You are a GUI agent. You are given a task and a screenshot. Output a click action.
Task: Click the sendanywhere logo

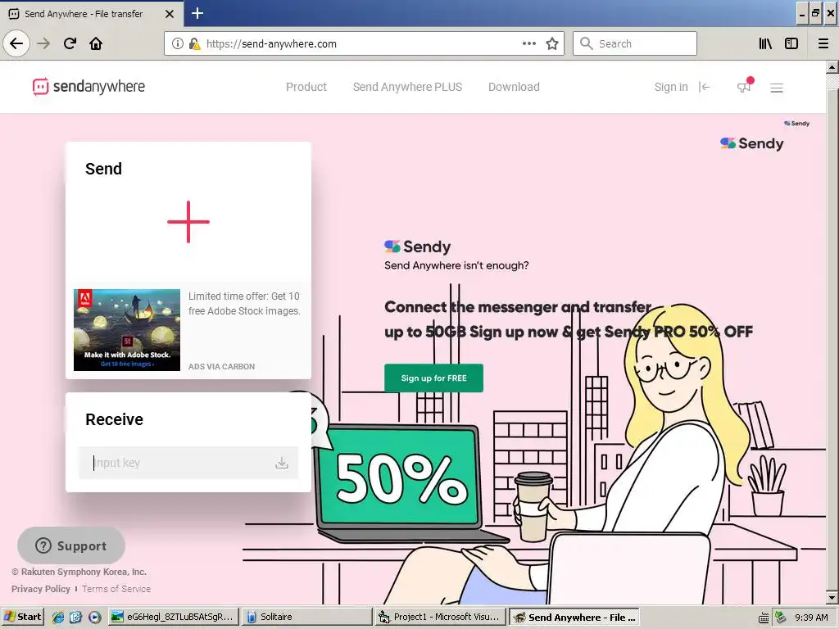coord(88,87)
